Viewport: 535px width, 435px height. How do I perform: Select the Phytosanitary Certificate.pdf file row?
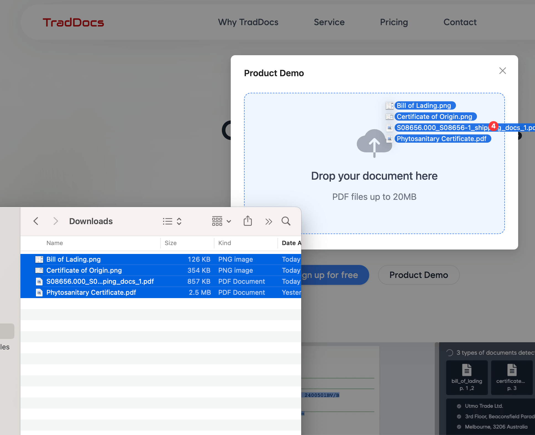(x=91, y=292)
